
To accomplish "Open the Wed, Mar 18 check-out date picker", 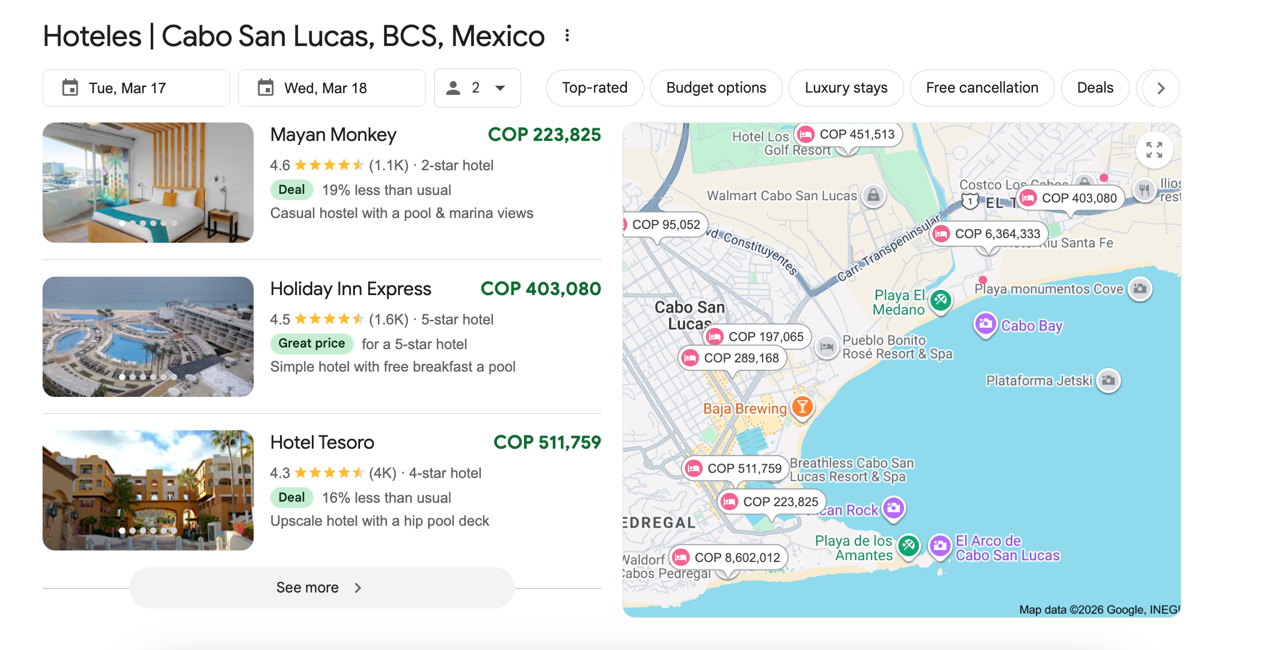I will (x=331, y=87).
